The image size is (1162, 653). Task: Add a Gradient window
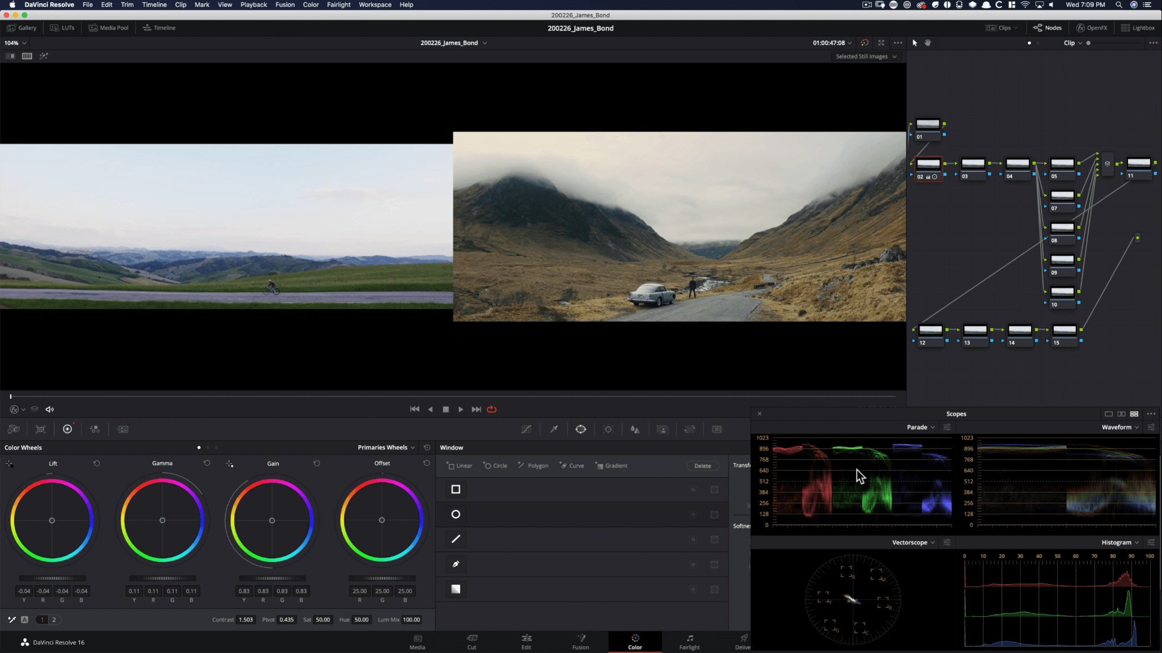point(611,466)
